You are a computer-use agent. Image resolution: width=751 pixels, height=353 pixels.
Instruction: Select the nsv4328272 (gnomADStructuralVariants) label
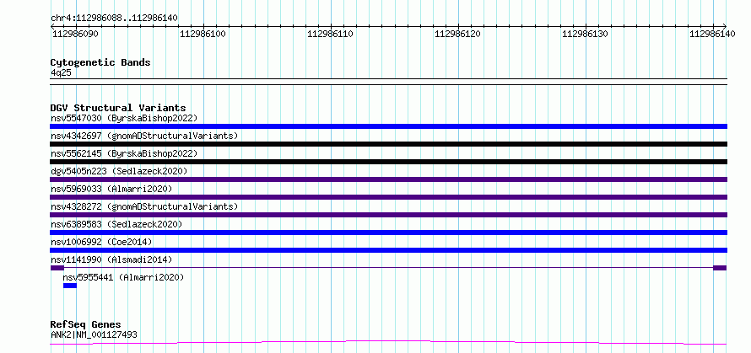(x=144, y=206)
